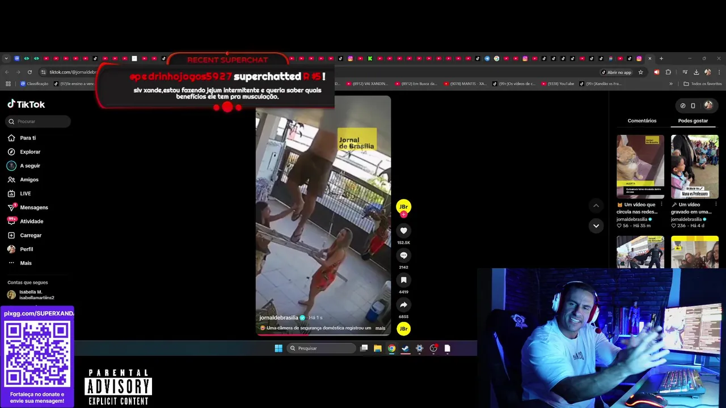Open the cat video thumbnail in suggestions
726x408 pixels.
tap(640, 167)
